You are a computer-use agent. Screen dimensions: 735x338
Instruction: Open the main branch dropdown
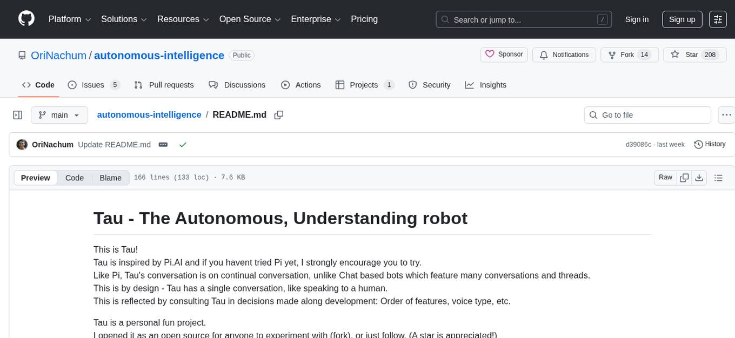(x=59, y=114)
